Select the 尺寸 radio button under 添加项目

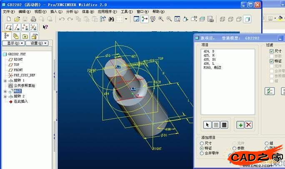[x=202, y=143]
